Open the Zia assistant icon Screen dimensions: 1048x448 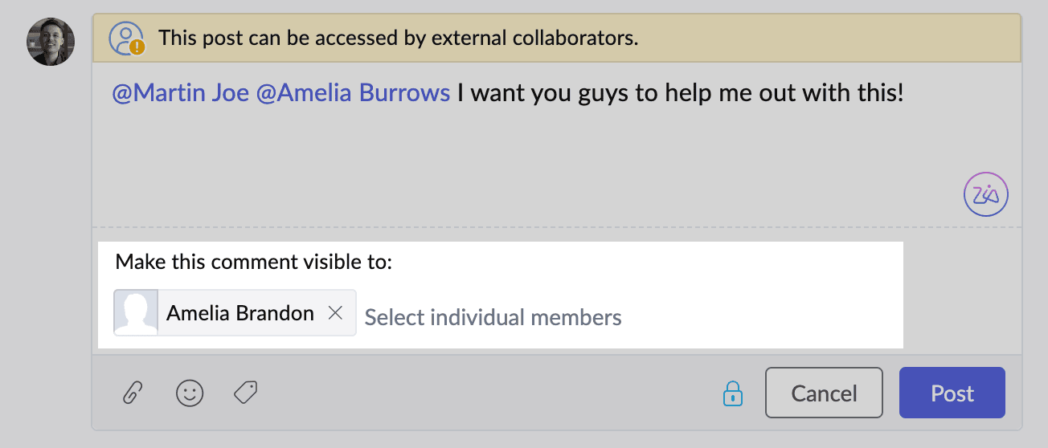click(x=985, y=195)
